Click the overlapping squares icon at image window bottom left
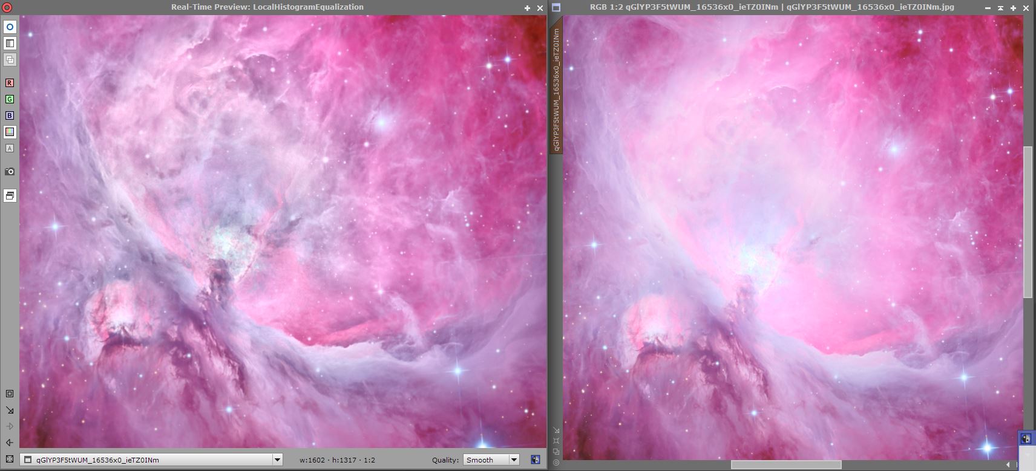The width and height of the screenshot is (1036, 471). (556, 452)
